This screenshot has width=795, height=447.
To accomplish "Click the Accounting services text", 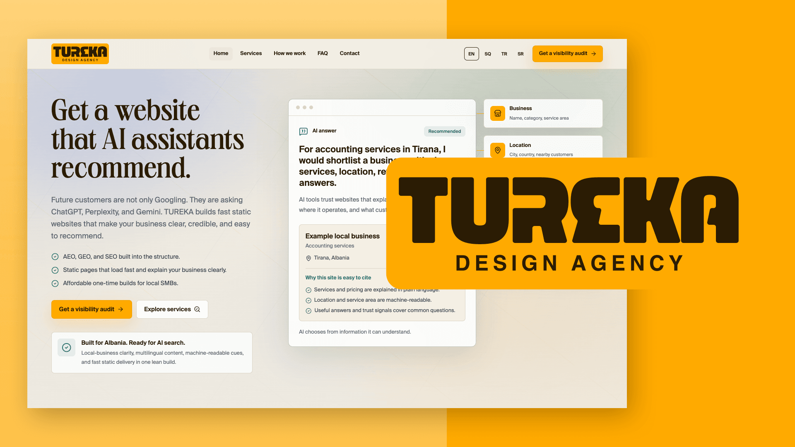I will tap(330, 245).
